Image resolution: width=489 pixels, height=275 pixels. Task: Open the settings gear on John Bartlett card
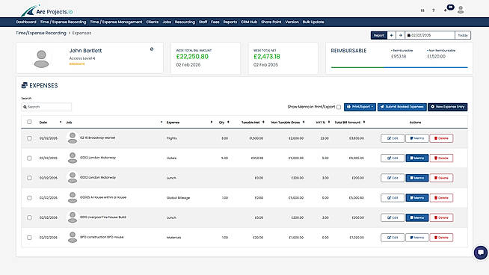tap(152, 49)
